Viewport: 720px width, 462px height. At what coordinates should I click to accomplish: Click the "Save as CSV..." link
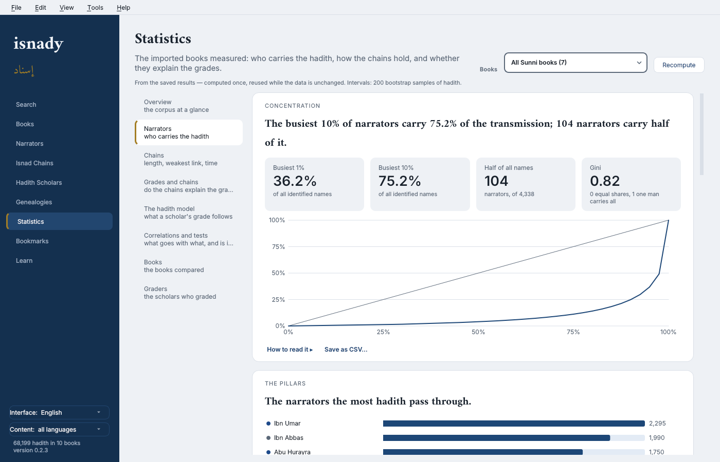pyautogui.click(x=346, y=350)
